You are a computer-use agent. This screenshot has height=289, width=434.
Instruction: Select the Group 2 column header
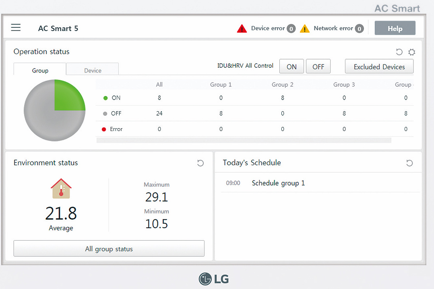click(282, 85)
